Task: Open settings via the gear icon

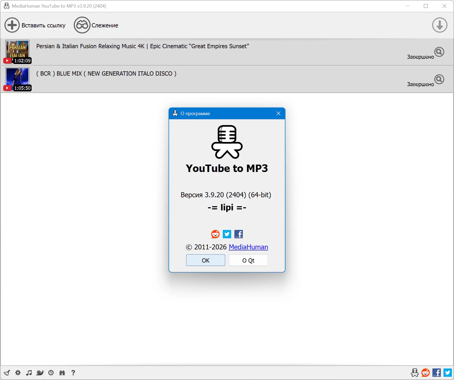Action: point(18,373)
